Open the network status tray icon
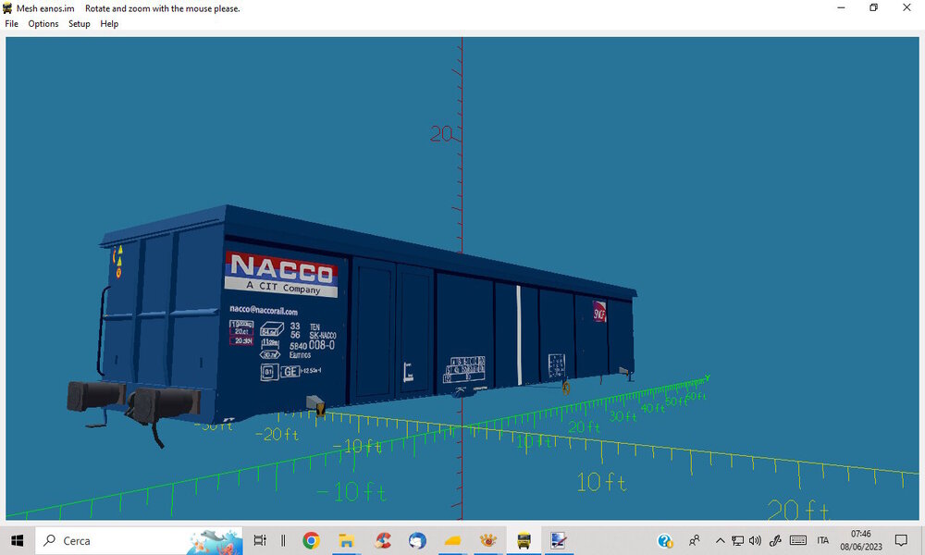Viewport: 925px width, 555px height. click(x=737, y=540)
